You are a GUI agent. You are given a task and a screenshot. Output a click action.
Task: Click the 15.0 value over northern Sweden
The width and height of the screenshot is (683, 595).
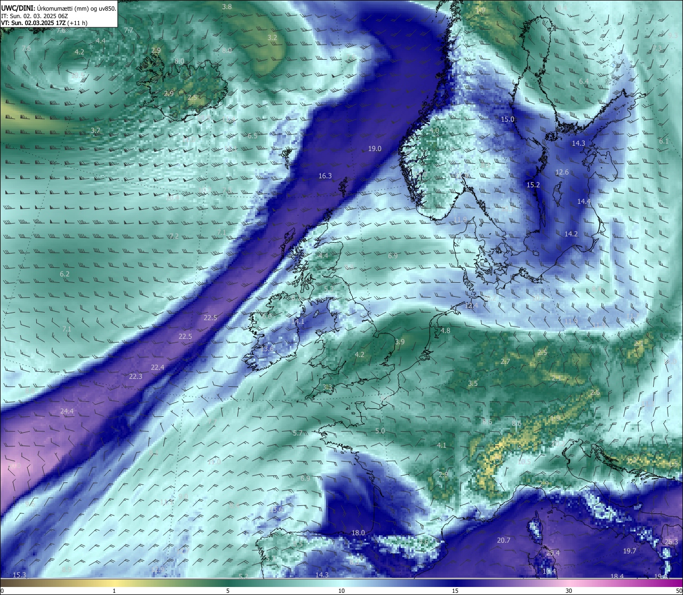pos(507,120)
